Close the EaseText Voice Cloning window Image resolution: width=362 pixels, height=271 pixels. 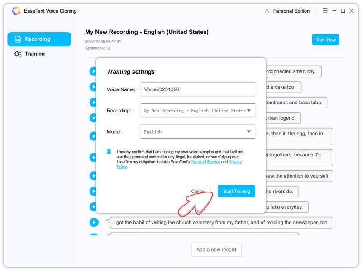click(352, 11)
